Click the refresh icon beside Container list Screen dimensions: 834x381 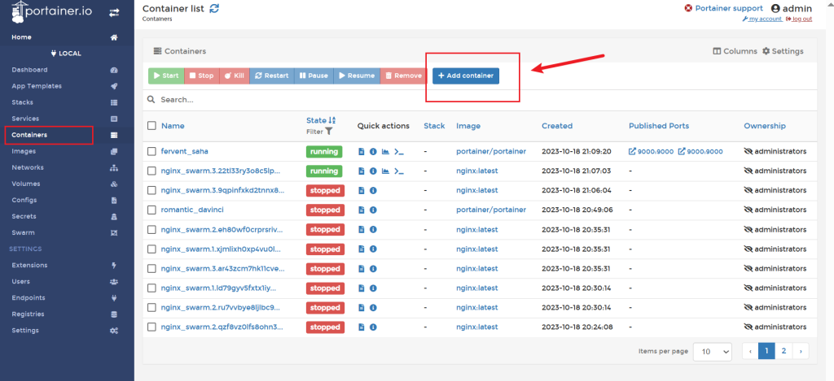click(x=214, y=8)
